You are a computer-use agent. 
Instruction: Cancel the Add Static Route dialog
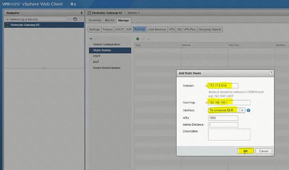264,151
